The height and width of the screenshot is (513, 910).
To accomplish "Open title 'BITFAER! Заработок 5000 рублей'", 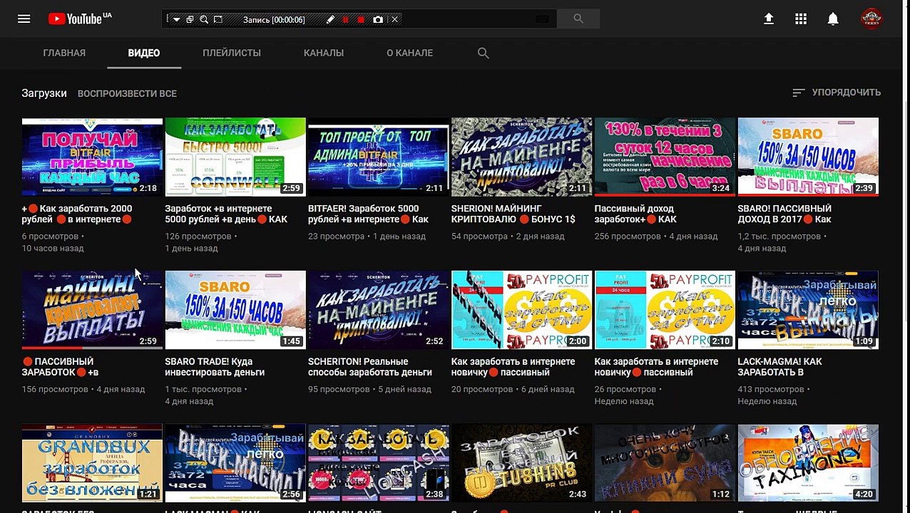I will pos(368,214).
